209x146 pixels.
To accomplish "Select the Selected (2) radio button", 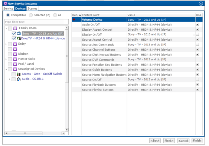I will tap(31, 15).
